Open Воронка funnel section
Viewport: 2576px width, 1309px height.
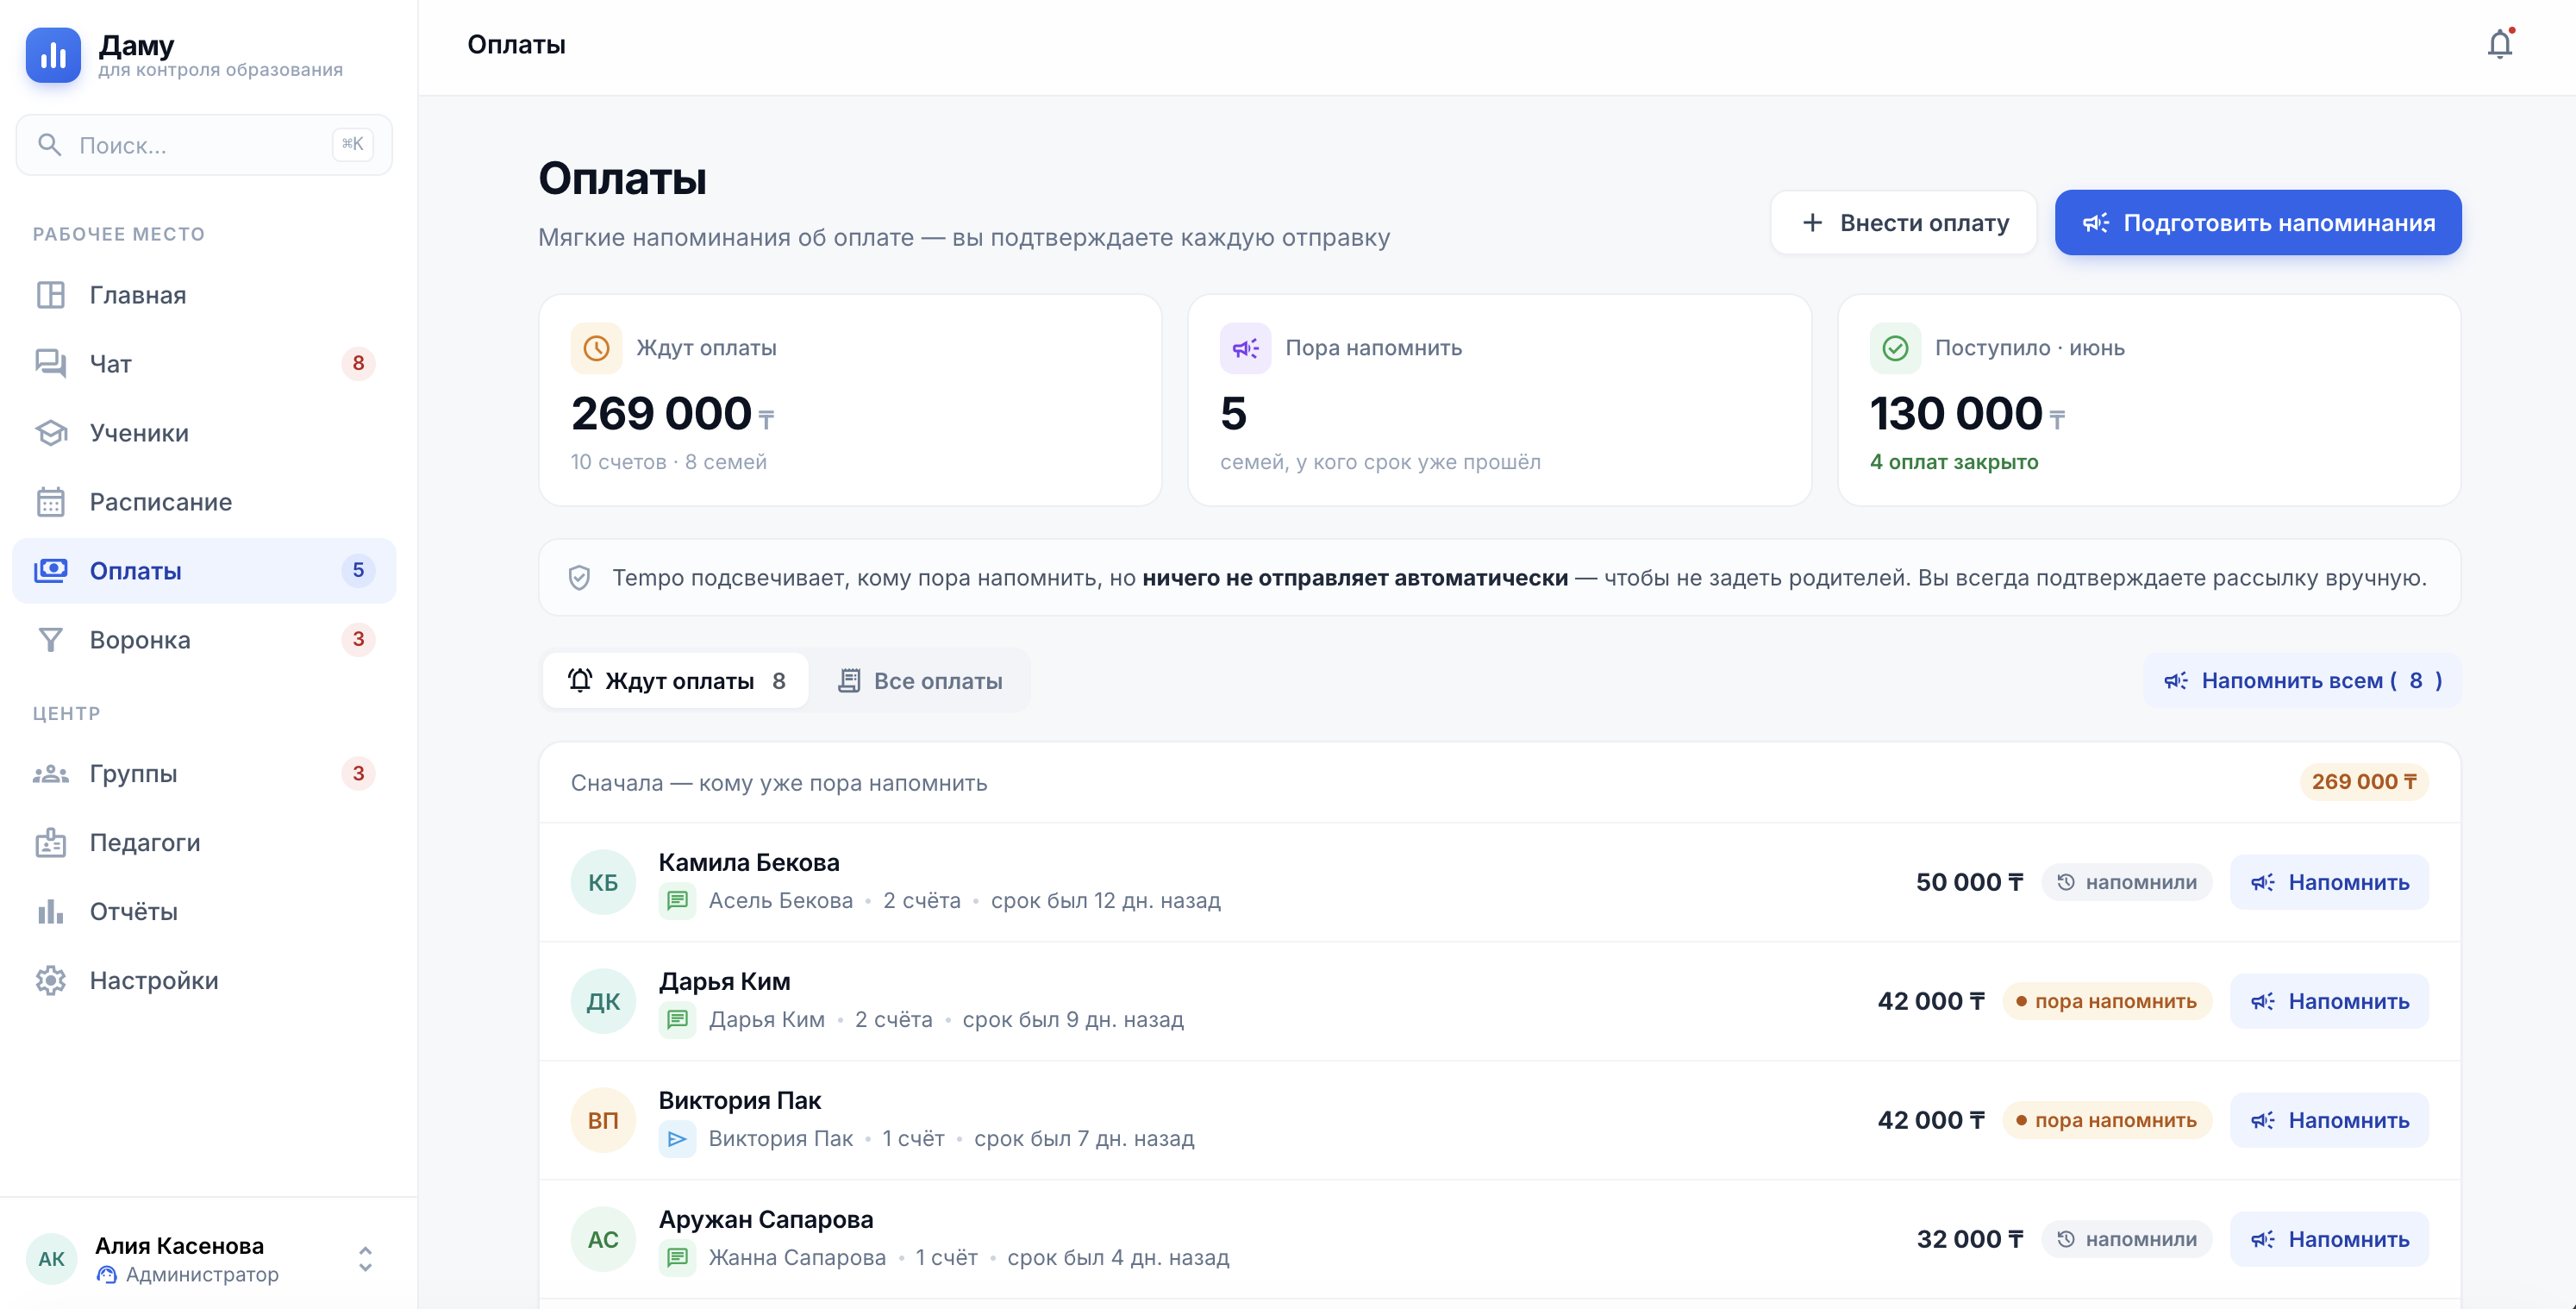click(204, 640)
